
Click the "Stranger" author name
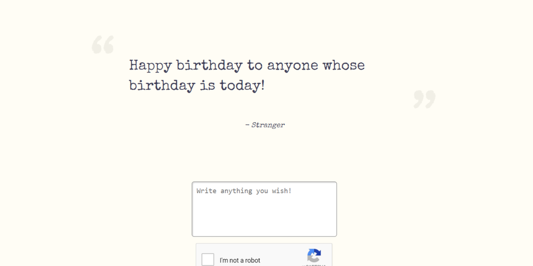click(x=268, y=125)
